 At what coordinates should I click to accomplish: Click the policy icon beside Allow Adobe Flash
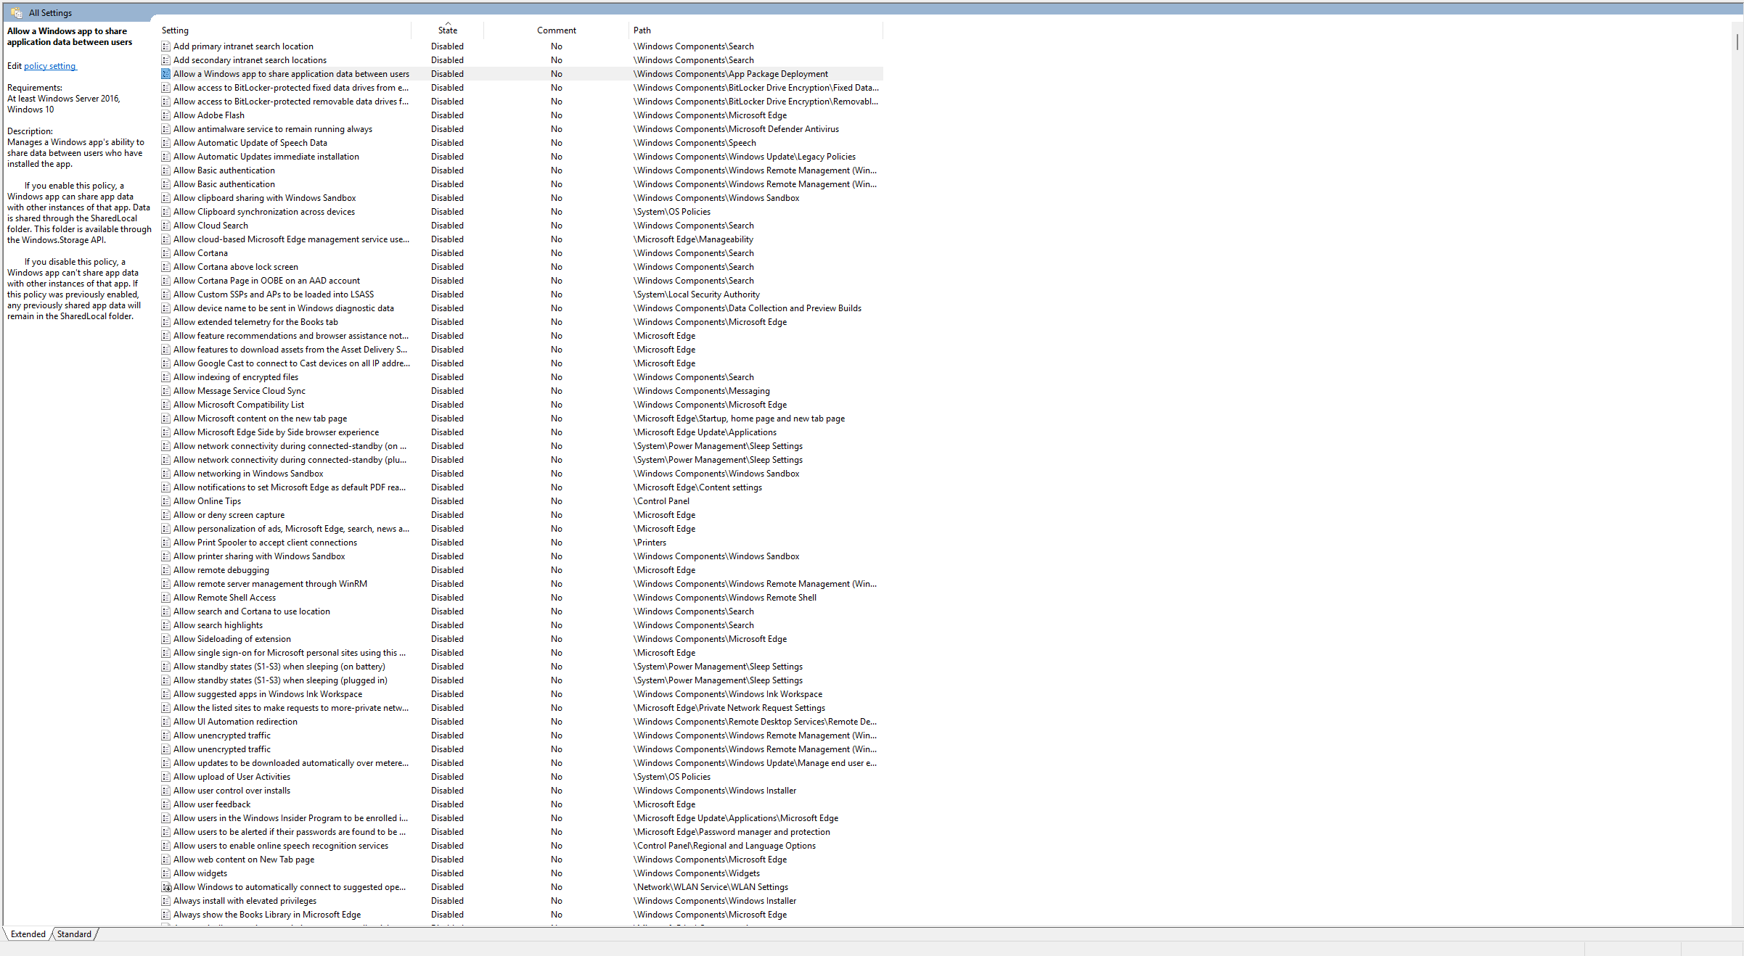(x=166, y=115)
